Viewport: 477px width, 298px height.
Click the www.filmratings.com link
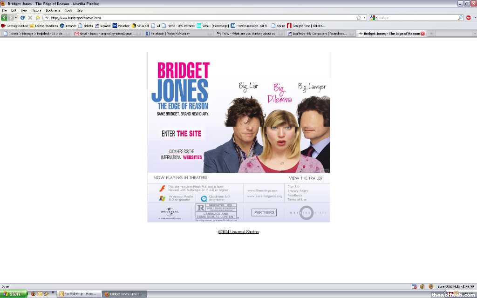pyautogui.click(x=262, y=190)
